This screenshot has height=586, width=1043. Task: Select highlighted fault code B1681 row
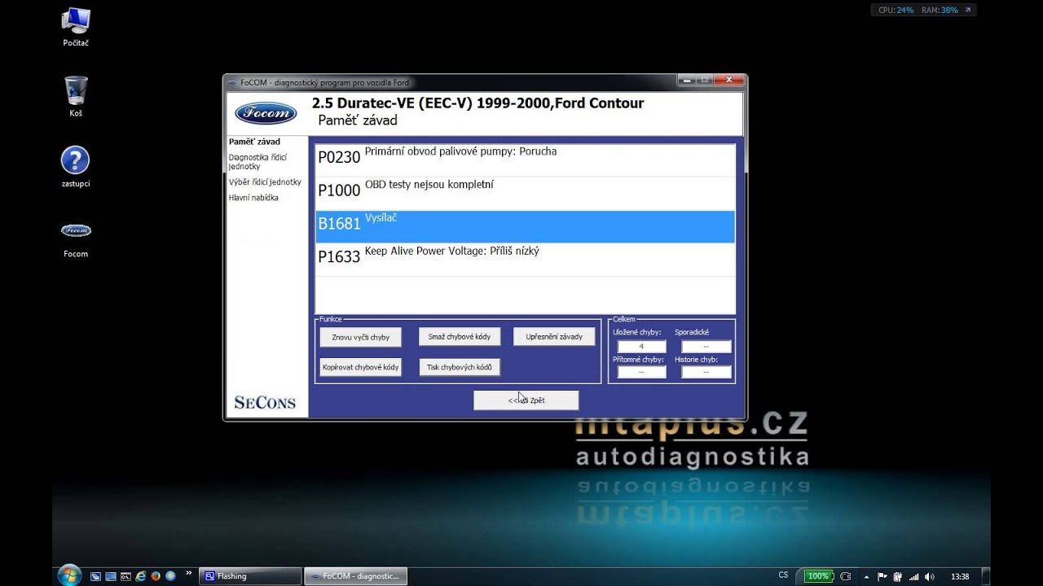pyautogui.click(x=525, y=227)
